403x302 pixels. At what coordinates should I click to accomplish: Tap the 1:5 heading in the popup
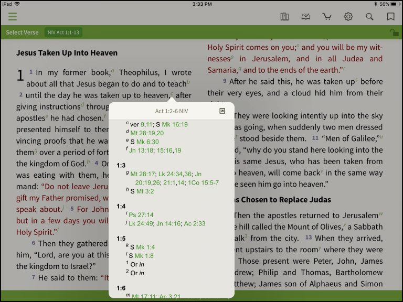tap(121, 239)
